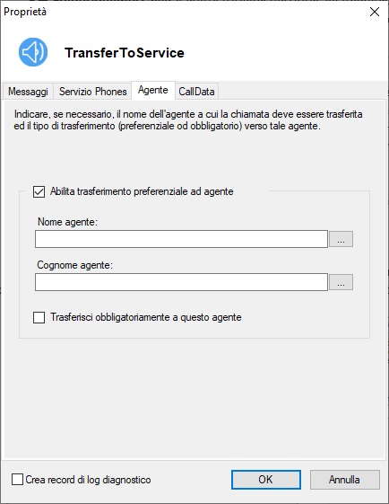Click the Proprietà window title
Image resolution: width=389 pixels, height=504 pixels.
[25, 12]
